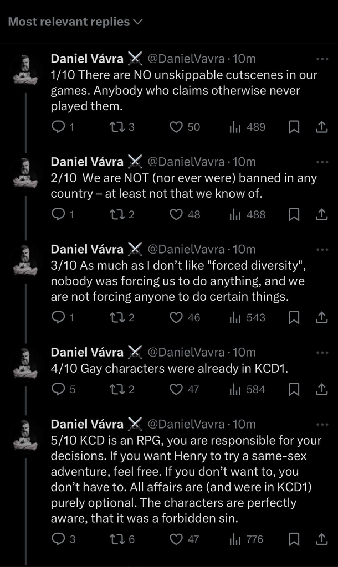Image resolution: width=338 pixels, height=567 pixels.
Task: Open more options on the 2/10 tweet
Action: tap(321, 162)
